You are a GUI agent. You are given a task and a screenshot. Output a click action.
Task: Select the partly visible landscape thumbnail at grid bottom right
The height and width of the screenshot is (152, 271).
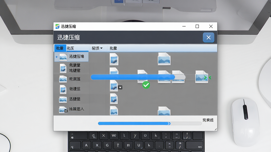(164, 111)
